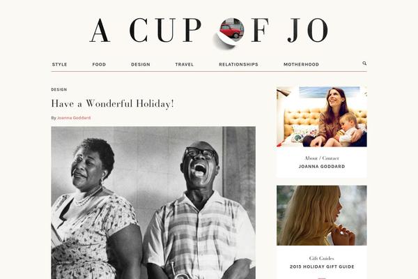Click the red car logo circle
This screenshot has height=279, width=418.
pos(231,31)
